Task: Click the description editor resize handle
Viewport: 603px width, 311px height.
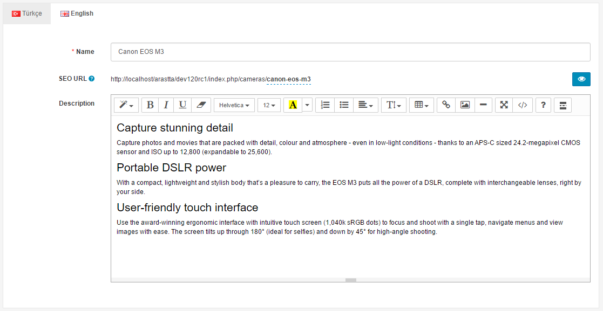Action: (x=350, y=280)
